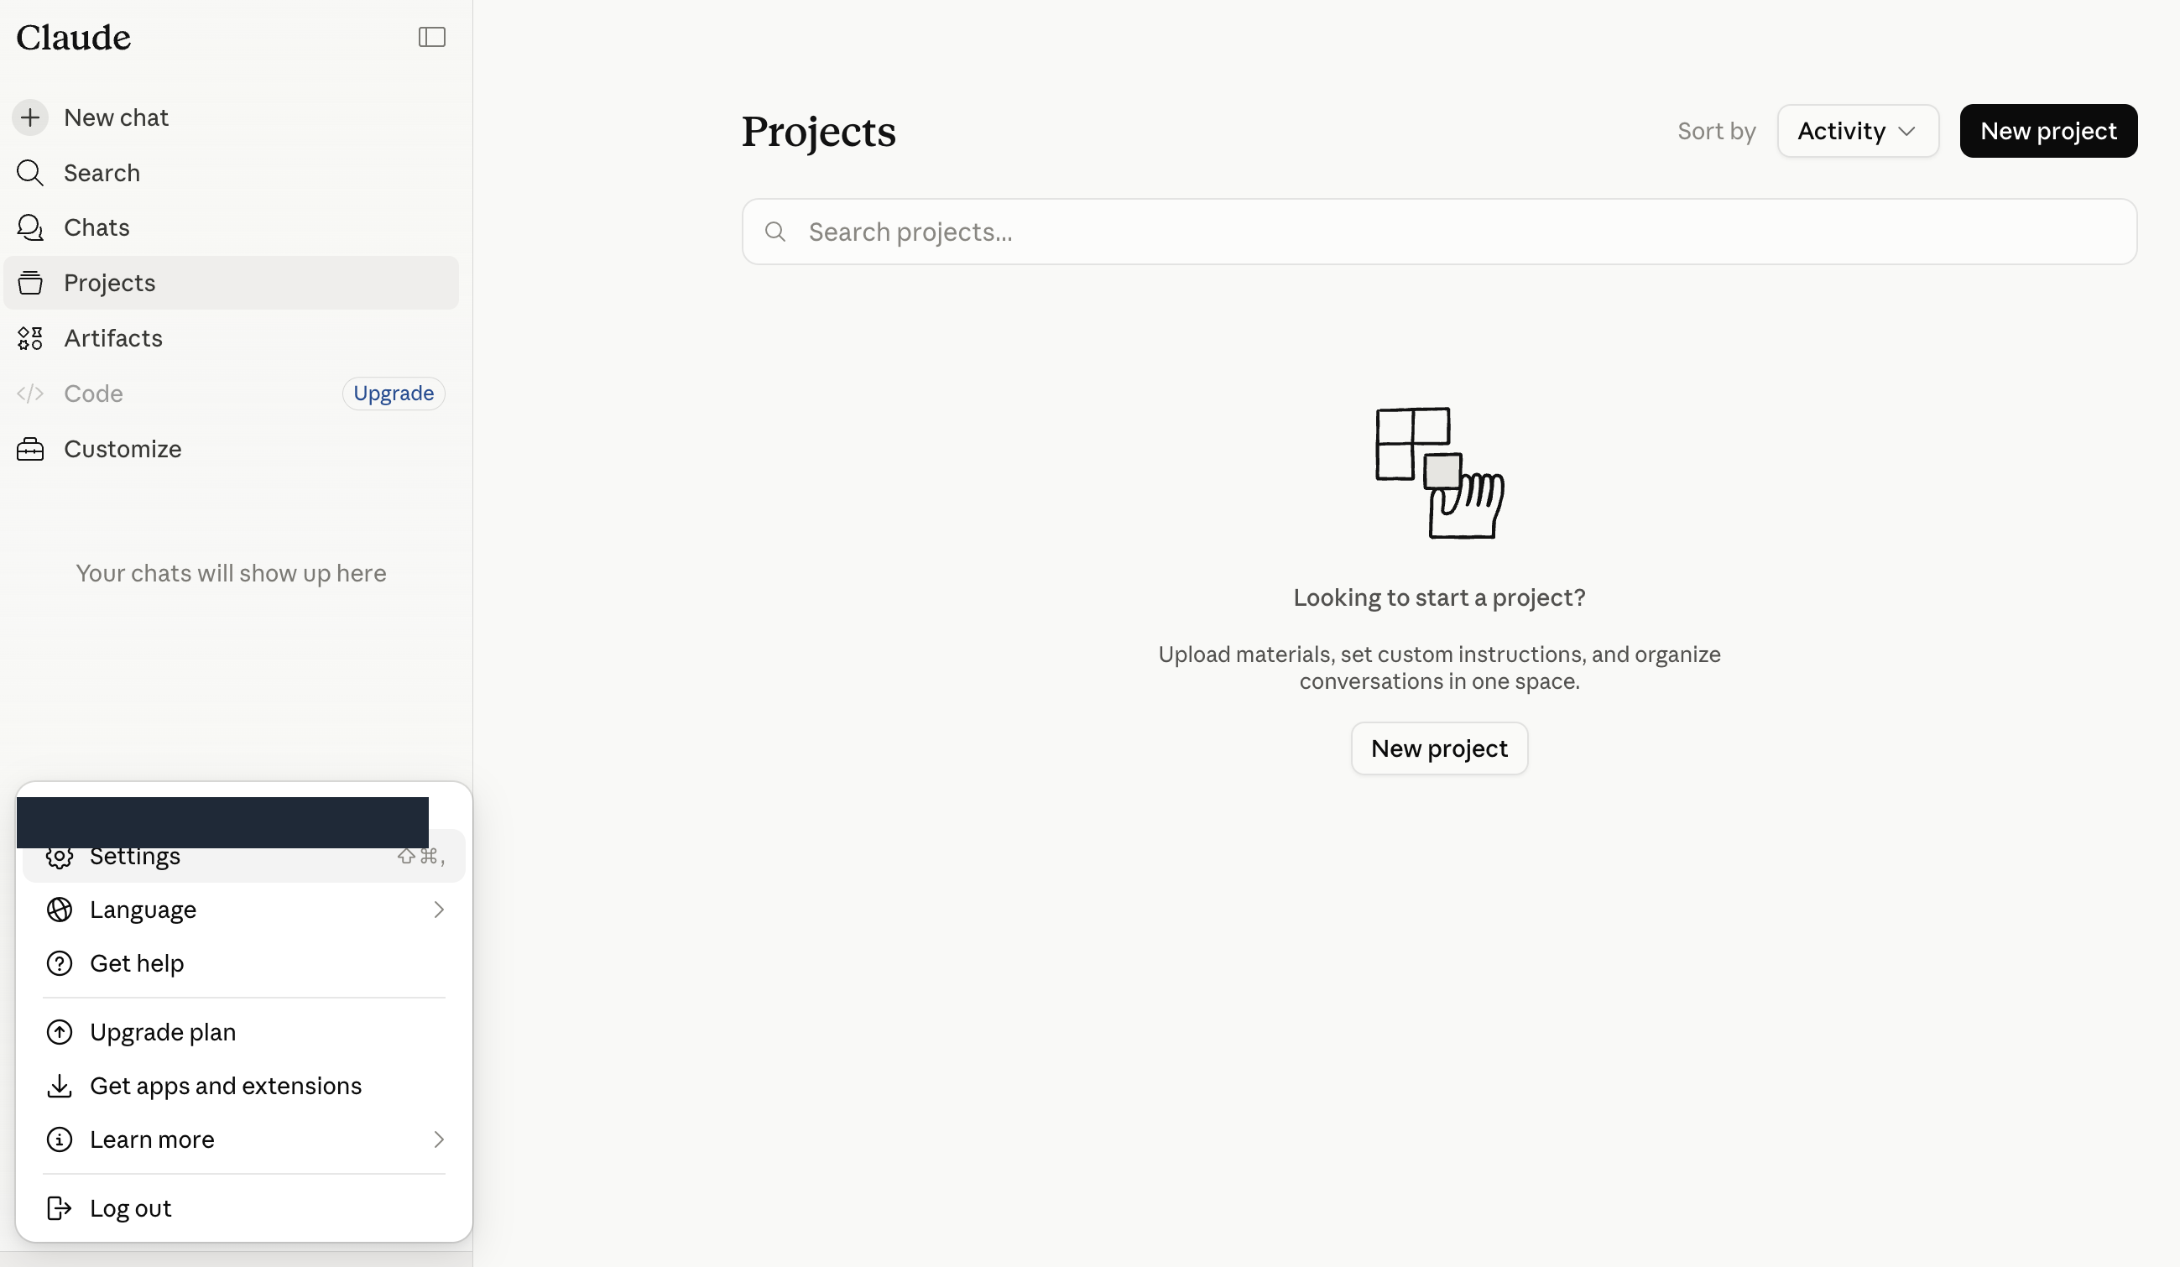This screenshot has width=2180, height=1267.
Task: Expand the Language submenu chevron
Action: pyautogui.click(x=439, y=910)
